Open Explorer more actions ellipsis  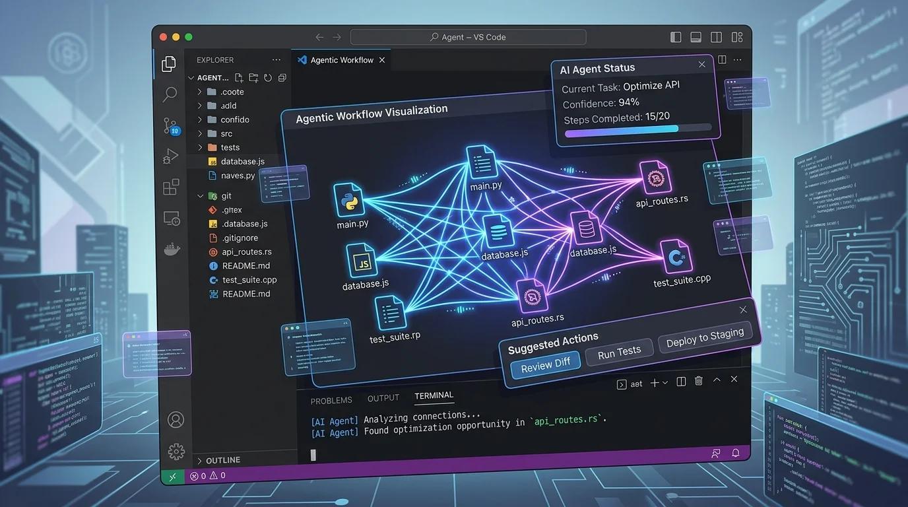pos(276,60)
